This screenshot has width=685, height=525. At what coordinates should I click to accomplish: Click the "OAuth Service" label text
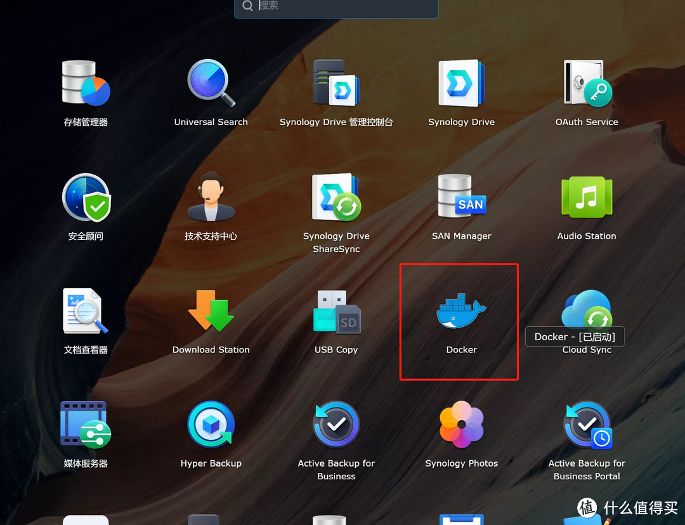(587, 122)
